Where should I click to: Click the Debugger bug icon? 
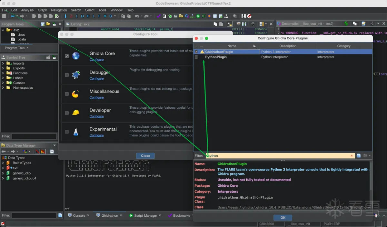tap(76, 75)
